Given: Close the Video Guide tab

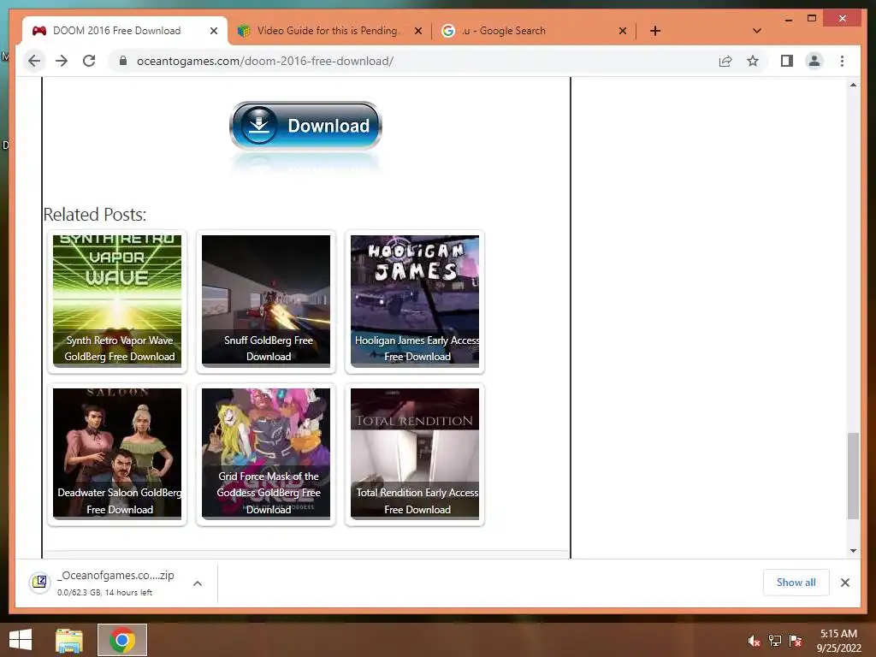Looking at the screenshot, I should tap(417, 31).
